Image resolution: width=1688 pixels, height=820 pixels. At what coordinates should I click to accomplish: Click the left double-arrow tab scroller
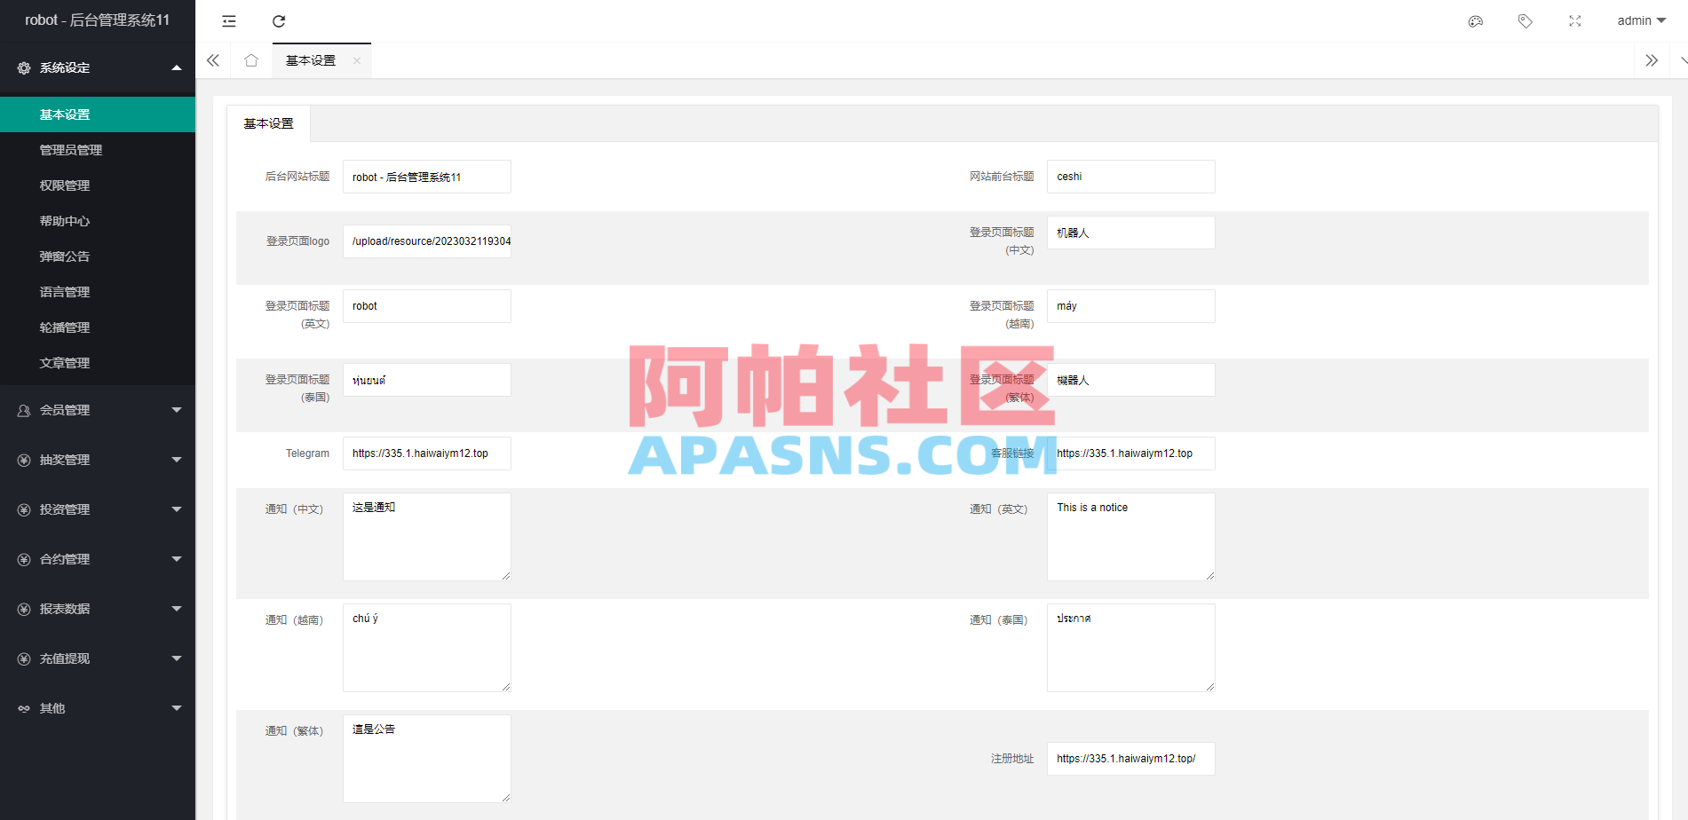(212, 60)
